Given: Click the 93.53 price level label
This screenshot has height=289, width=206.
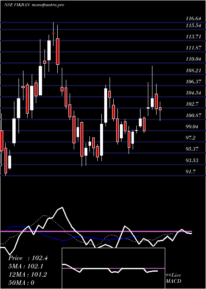Looking at the screenshot, I should point(192,161).
